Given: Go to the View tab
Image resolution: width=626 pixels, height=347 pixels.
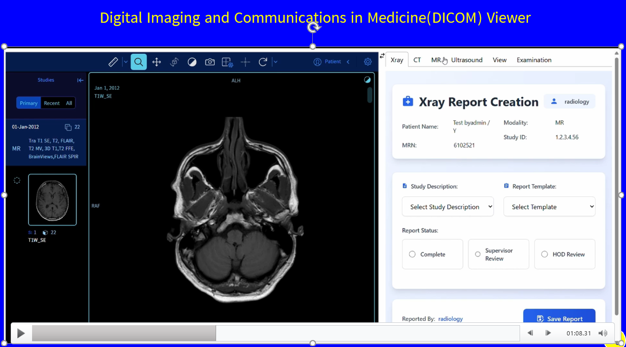Looking at the screenshot, I should click(x=500, y=60).
